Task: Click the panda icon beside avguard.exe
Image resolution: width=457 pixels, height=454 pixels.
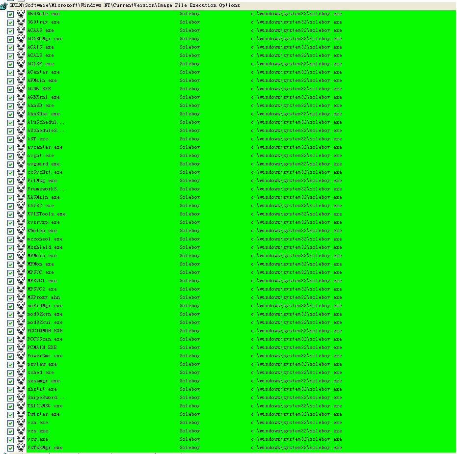Action: coord(21,164)
